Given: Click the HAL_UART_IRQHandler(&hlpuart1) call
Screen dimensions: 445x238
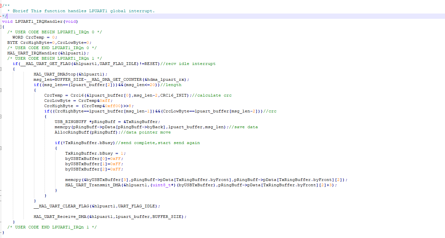Looking at the screenshot, I should pyautogui.click(x=48, y=53).
